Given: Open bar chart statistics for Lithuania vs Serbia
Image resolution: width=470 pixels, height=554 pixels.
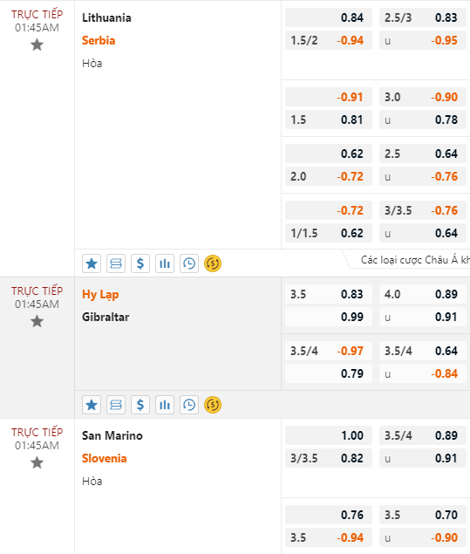Looking at the screenshot, I should 165,263.
